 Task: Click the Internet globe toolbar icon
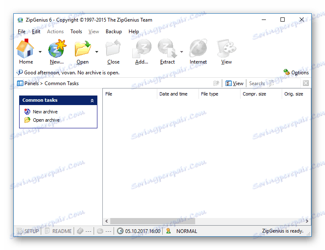pos(198,49)
